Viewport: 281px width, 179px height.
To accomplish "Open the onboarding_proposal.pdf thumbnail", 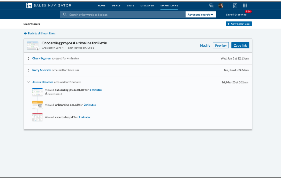I will coord(37,92).
